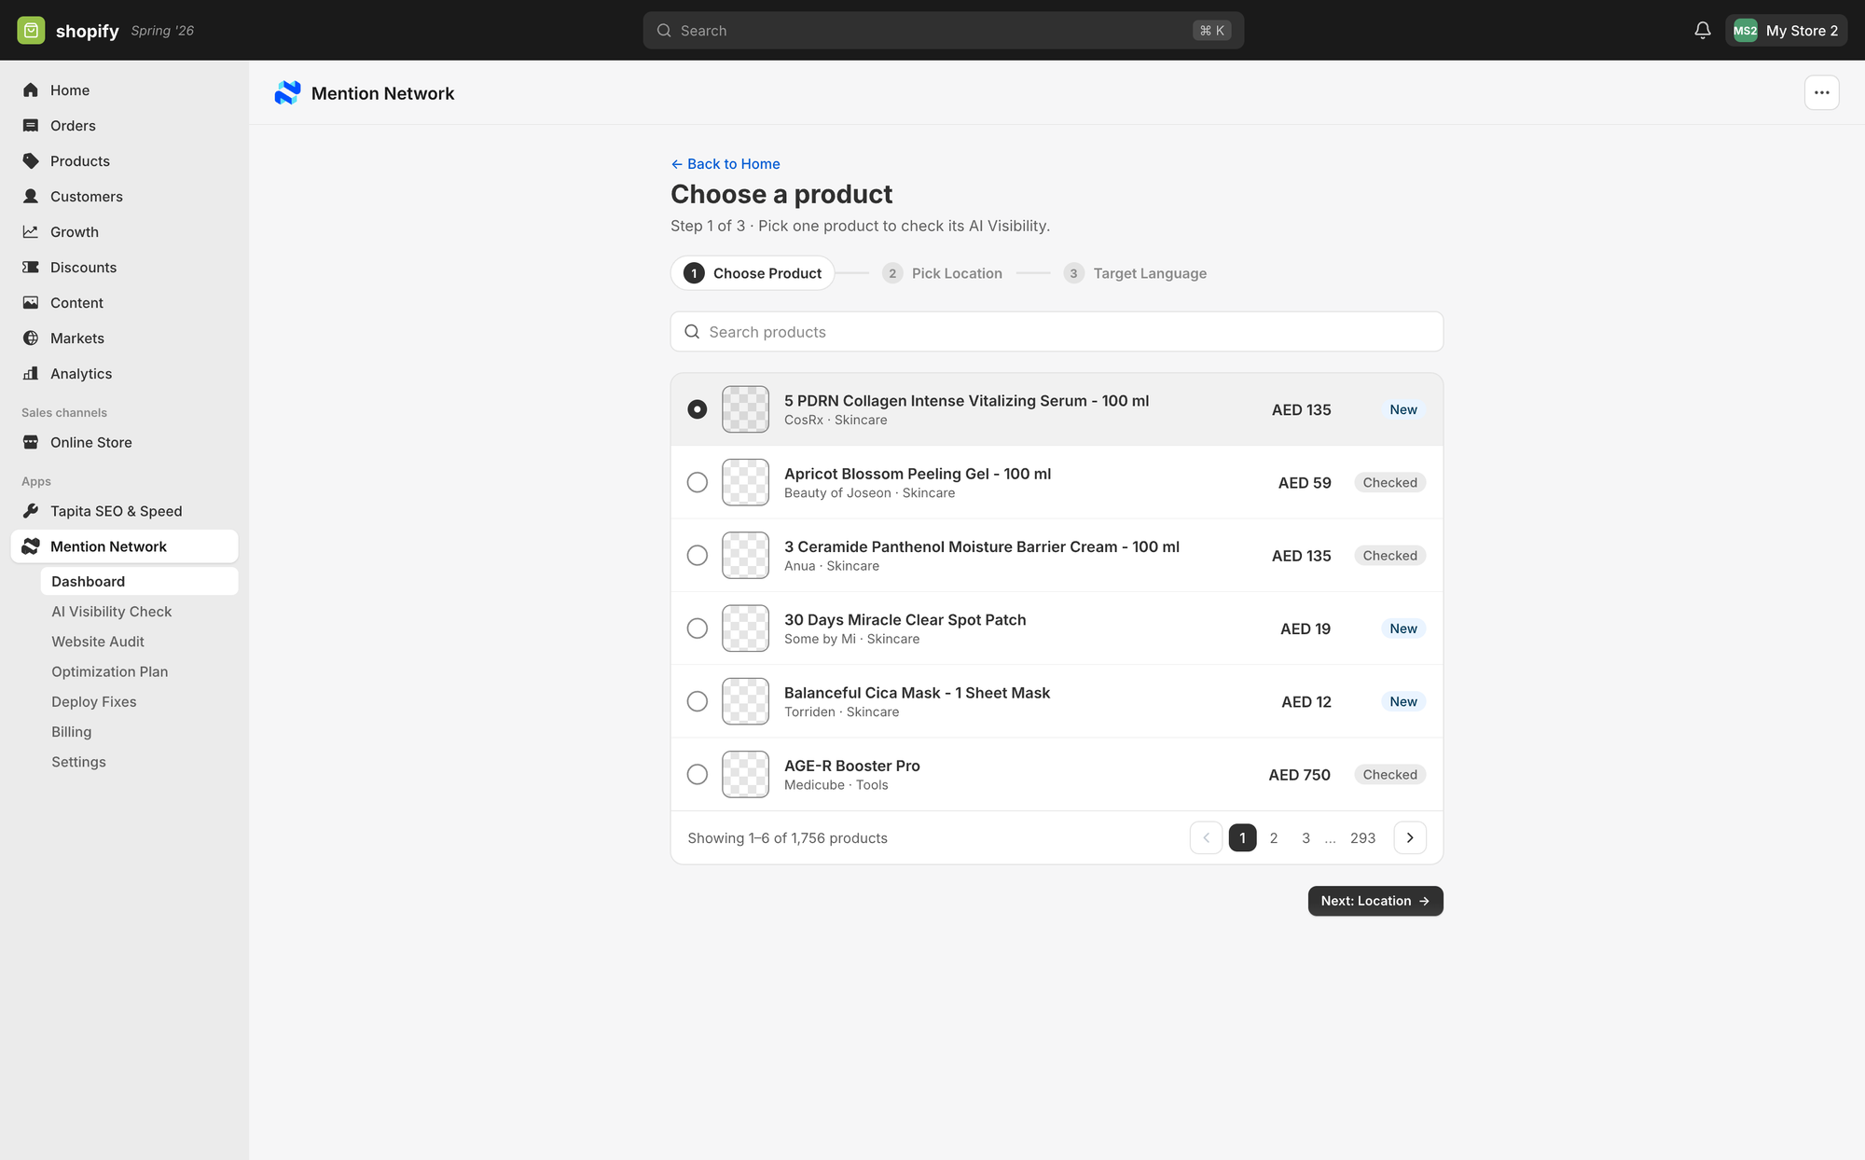Open Billing submenu item
The height and width of the screenshot is (1160, 1865).
(72, 732)
